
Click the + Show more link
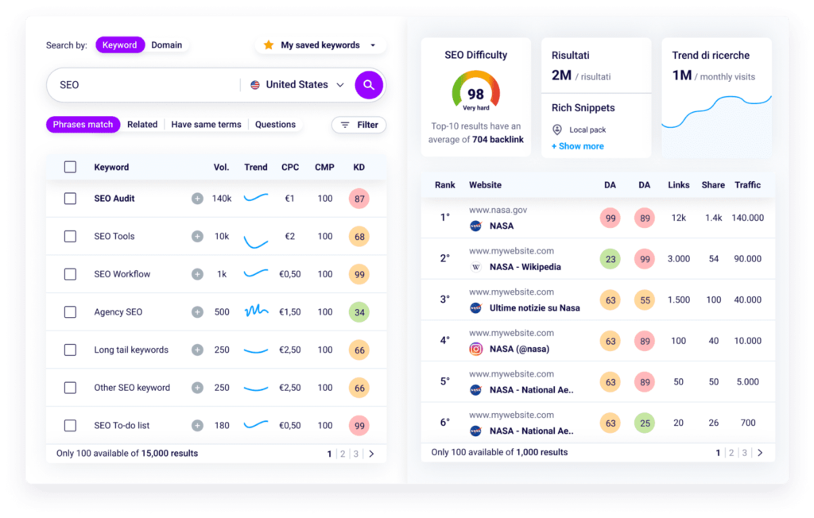(578, 146)
